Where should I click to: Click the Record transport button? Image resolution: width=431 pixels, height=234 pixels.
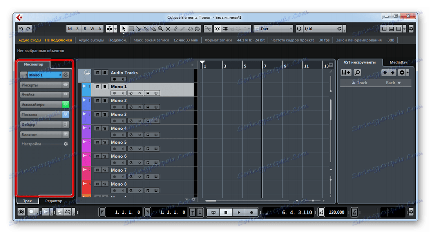click(251, 212)
